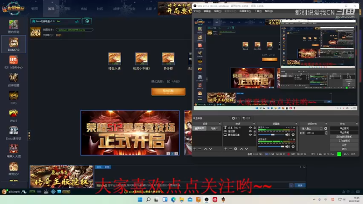The image size is (363, 204).
Task: Move scene down with the down arrow in OBS Scenes
Action: (x=211, y=149)
